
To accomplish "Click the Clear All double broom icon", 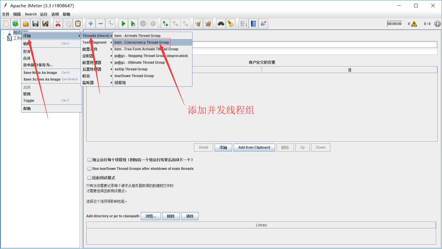I will (208, 24).
